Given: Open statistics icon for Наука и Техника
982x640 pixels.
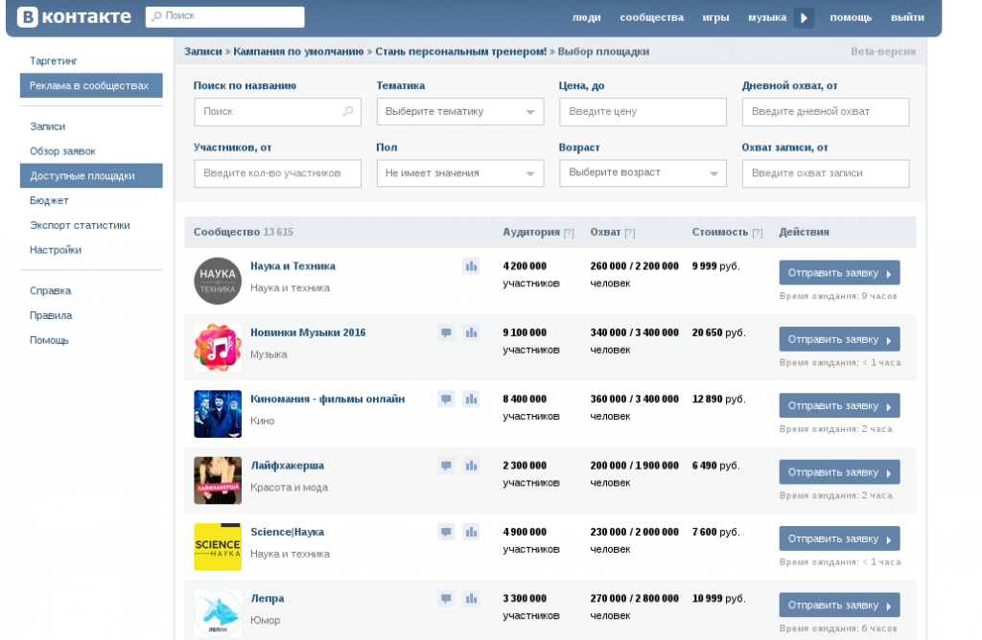Looking at the screenshot, I should pyautogui.click(x=471, y=266).
